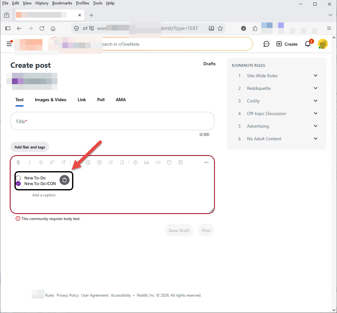337x313 pixels.
Task: Apply strikethrough formatting in editor
Action: pos(41,162)
